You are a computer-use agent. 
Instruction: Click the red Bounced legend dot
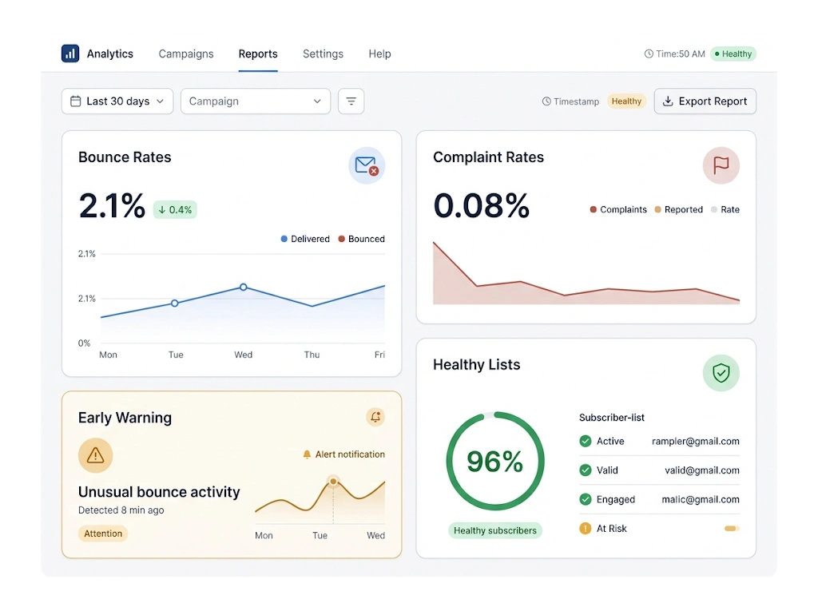pyautogui.click(x=341, y=239)
